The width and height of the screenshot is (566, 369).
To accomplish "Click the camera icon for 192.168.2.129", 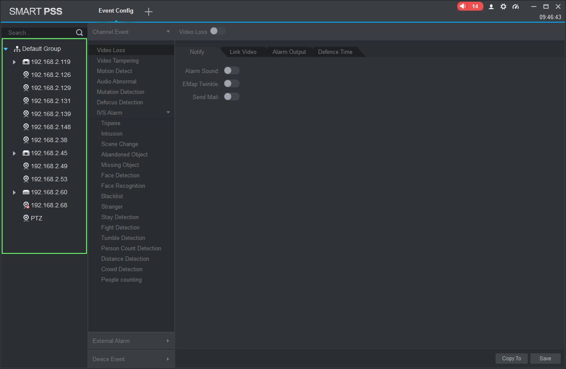I will pos(26,88).
